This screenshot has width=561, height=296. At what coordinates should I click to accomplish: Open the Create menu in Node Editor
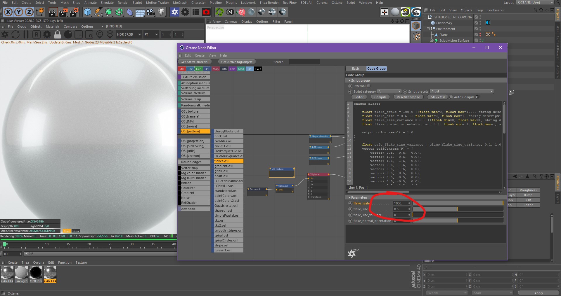click(200, 55)
